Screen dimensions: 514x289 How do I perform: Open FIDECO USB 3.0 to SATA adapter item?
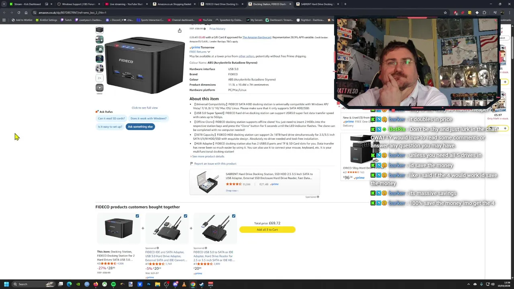[214, 256]
